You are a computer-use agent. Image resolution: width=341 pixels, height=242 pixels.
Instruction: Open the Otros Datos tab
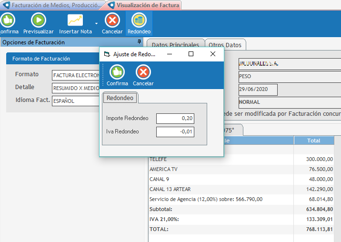click(x=225, y=45)
